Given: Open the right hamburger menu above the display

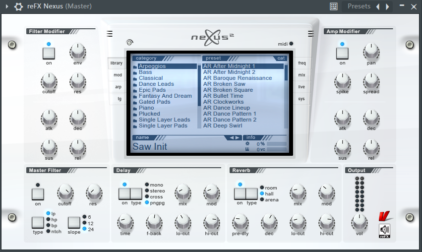Looking at the screenshot, I should 310,34.
